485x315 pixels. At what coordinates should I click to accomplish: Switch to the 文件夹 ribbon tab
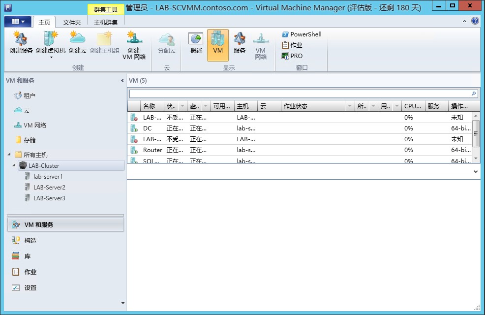[72, 22]
